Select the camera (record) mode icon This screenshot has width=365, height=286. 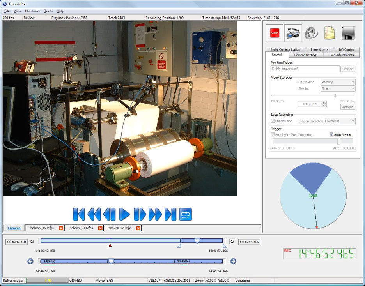292,33
